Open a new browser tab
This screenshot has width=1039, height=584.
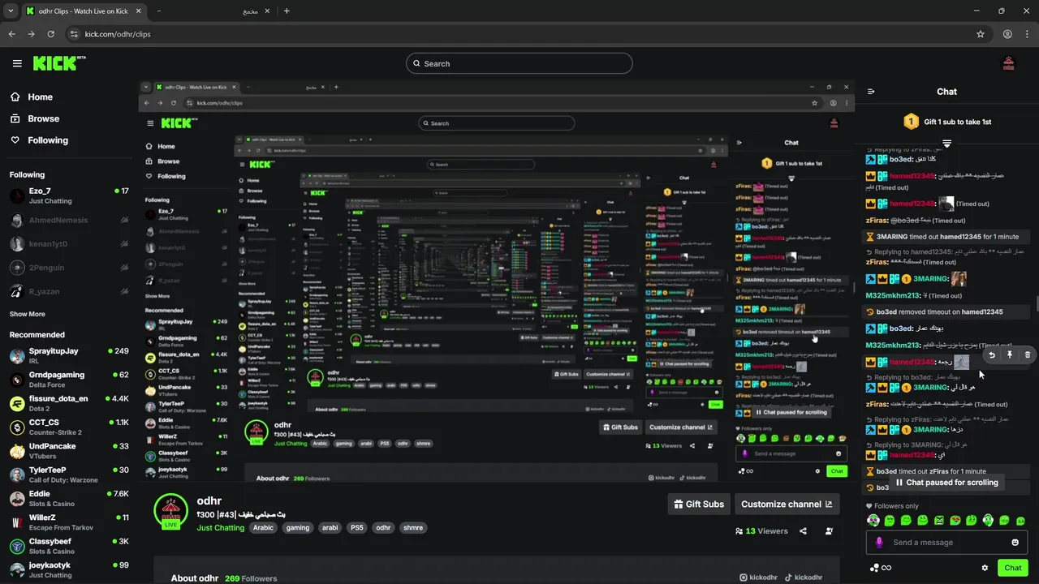tap(287, 11)
